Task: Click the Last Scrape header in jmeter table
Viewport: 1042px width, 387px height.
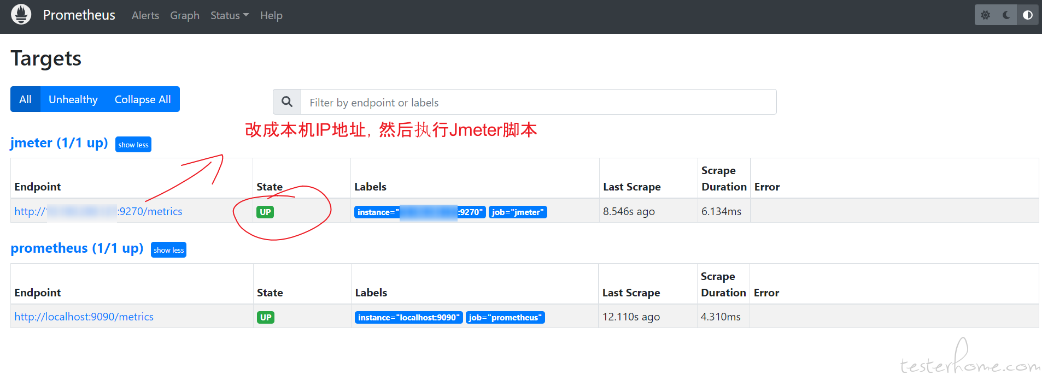Action: (x=632, y=187)
